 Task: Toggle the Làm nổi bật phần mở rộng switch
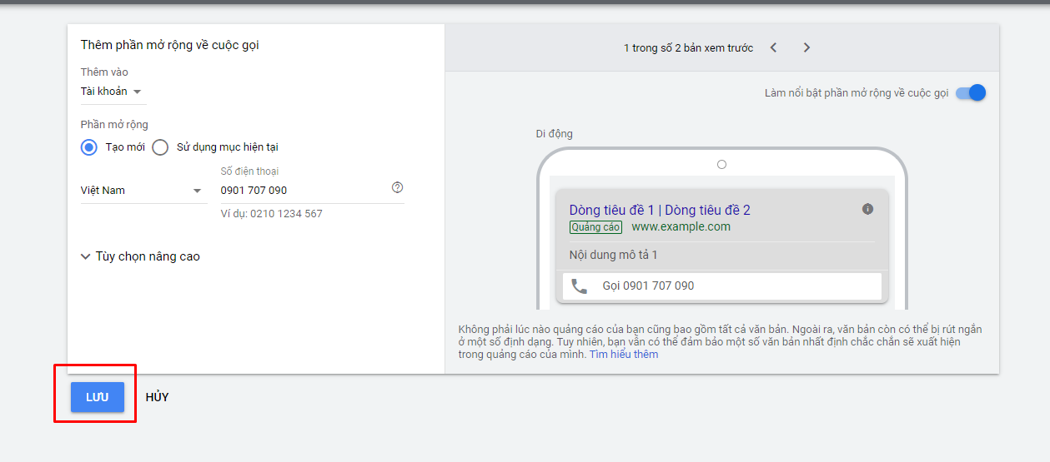point(971,92)
